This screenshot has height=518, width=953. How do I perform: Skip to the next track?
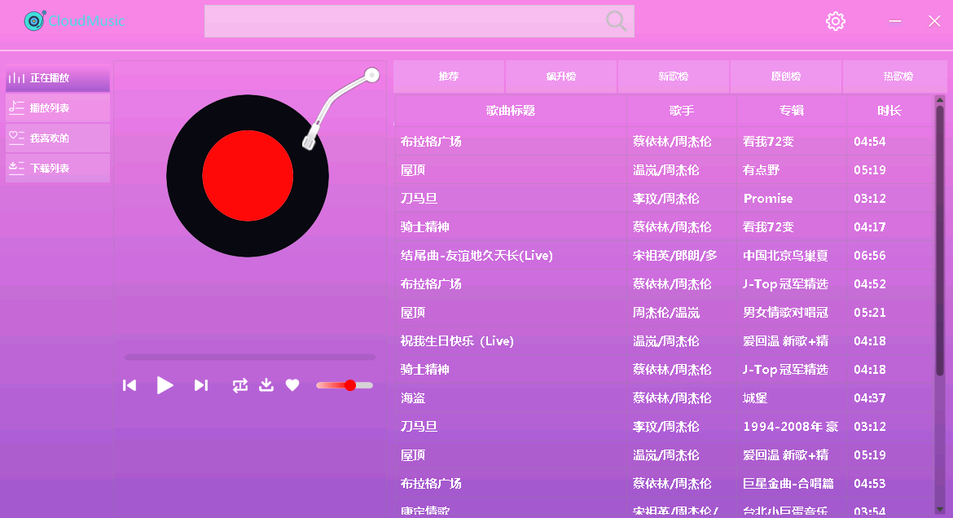pos(201,385)
